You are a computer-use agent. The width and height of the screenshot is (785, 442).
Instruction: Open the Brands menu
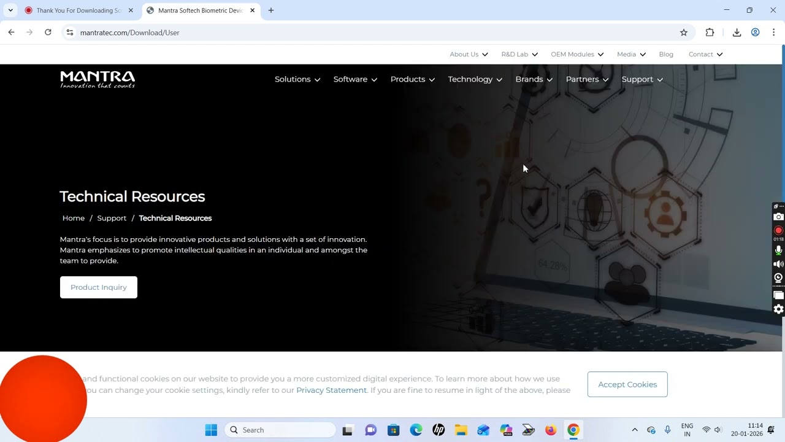[534, 79]
